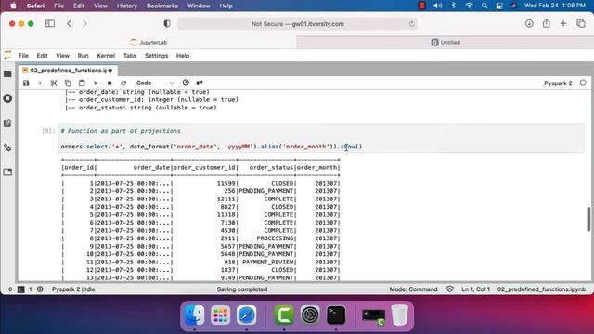This screenshot has height=334, width=594.
Task: Open the JupyterLab View menu
Action: pyautogui.click(x=62, y=56)
